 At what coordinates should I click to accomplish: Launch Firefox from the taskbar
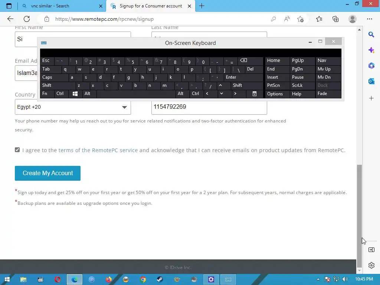click(x=109, y=279)
